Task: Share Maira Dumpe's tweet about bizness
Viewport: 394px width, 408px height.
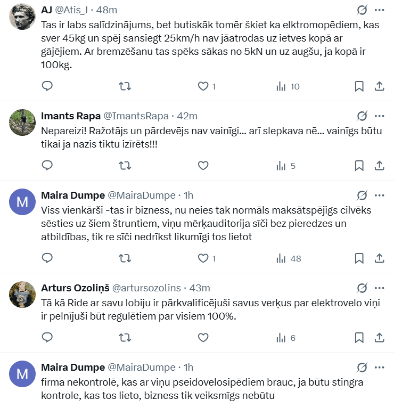Action: 380,258
